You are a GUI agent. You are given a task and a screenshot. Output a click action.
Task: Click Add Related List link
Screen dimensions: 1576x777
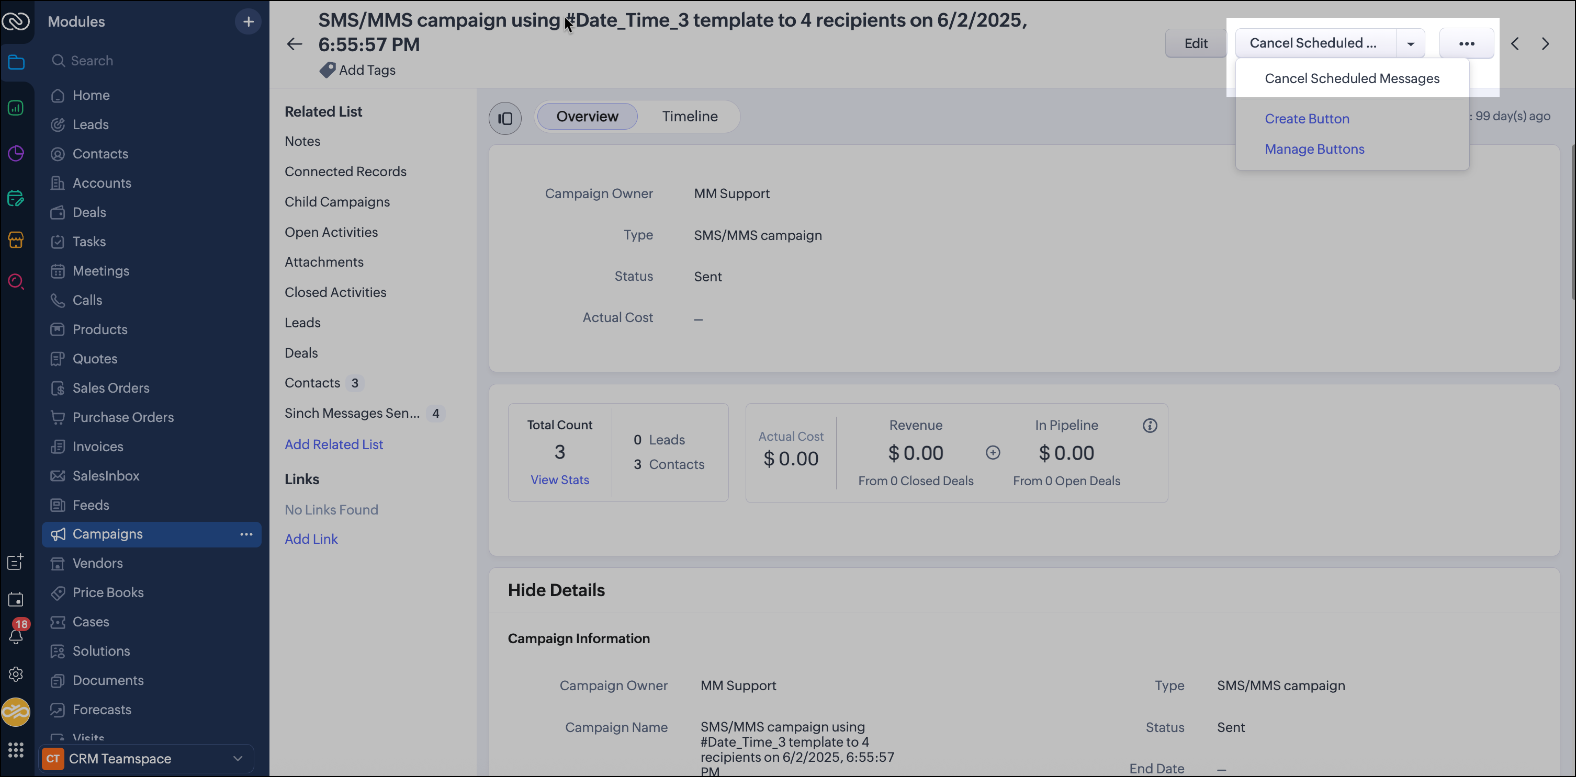click(333, 445)
